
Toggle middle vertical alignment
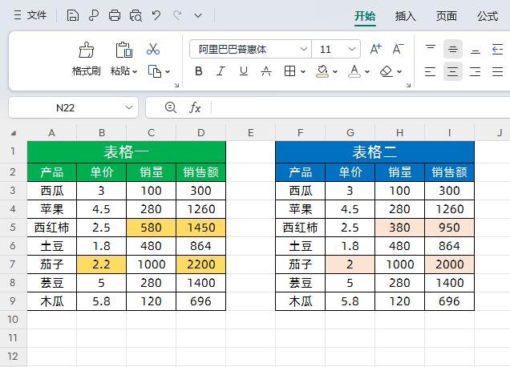pos(453,49)
